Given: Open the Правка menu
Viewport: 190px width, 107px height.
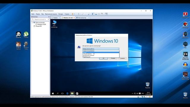Looking at the screenshot, I should [x=38, y=14].
